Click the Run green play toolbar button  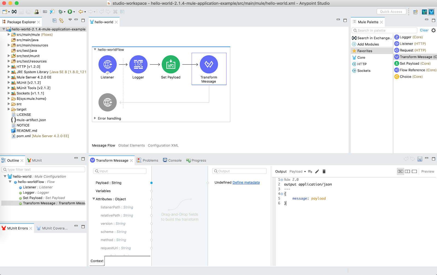pos(70,12)
